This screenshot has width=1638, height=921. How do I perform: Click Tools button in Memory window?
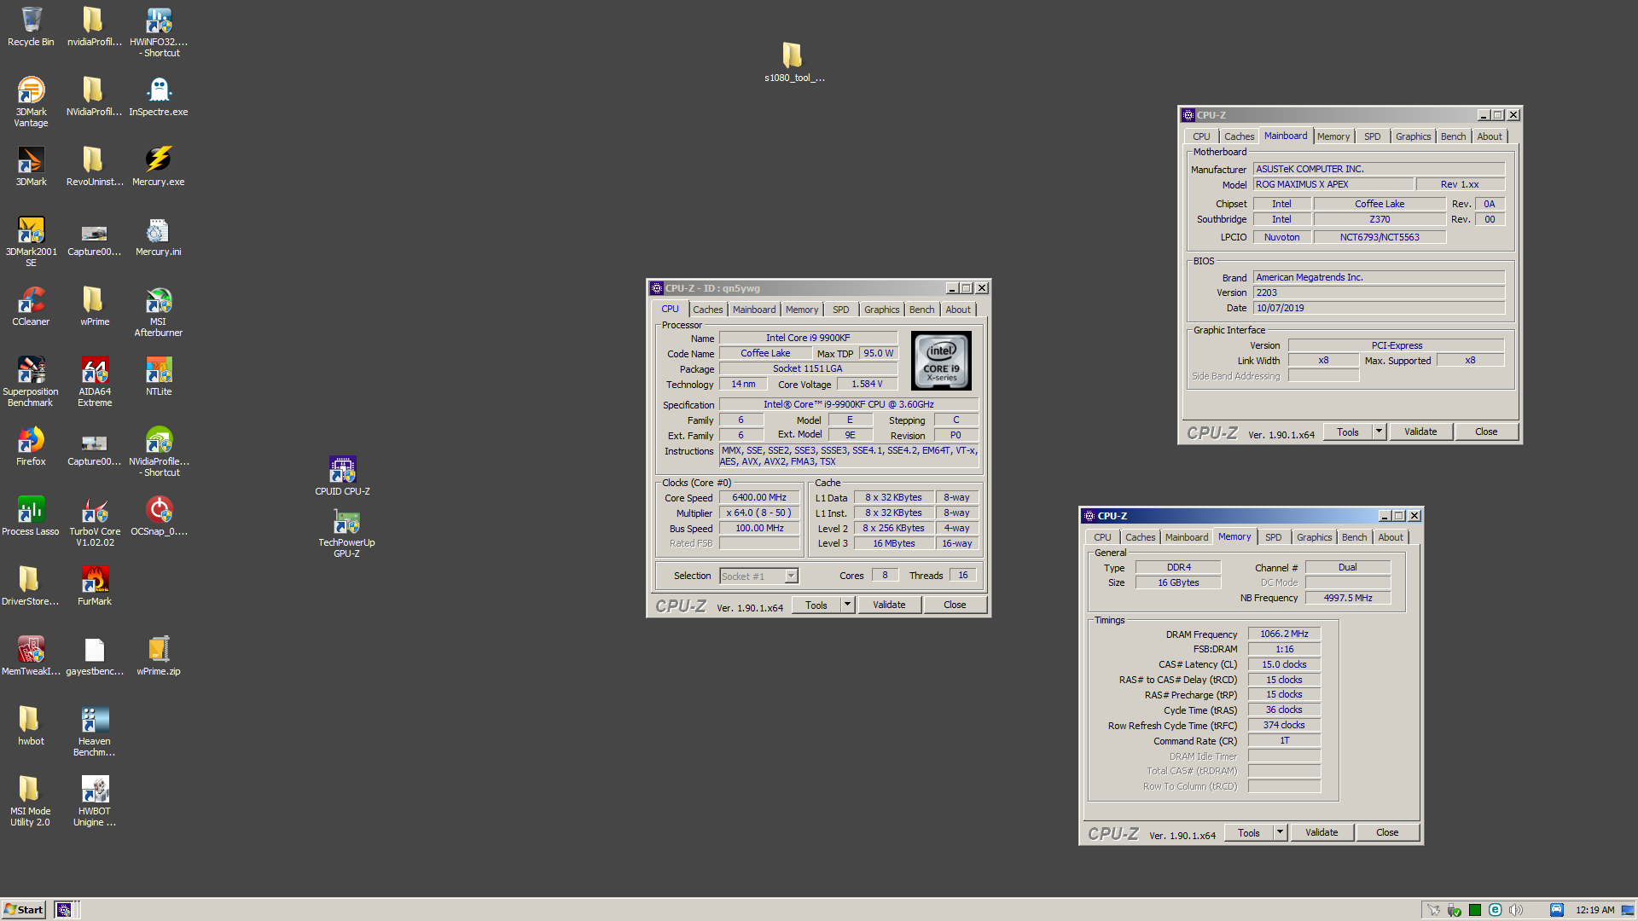pos(1249,832)
